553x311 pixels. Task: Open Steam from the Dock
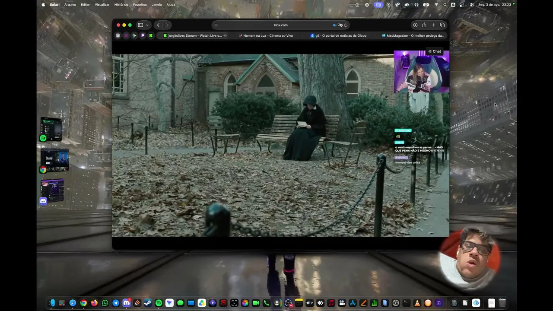pos(148,303)
